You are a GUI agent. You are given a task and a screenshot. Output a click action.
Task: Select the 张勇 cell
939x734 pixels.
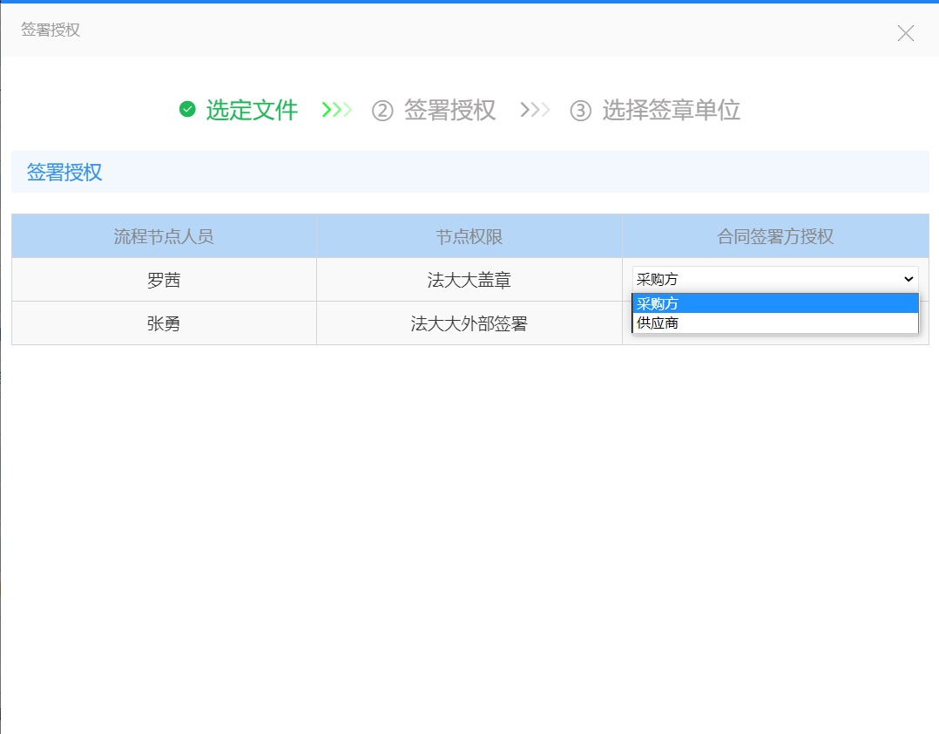coord(164,323)
